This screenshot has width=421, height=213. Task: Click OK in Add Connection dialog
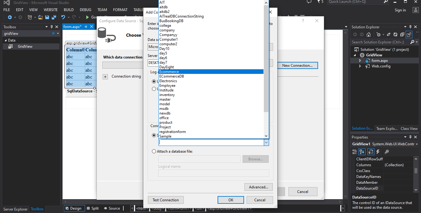click(231, 200)
